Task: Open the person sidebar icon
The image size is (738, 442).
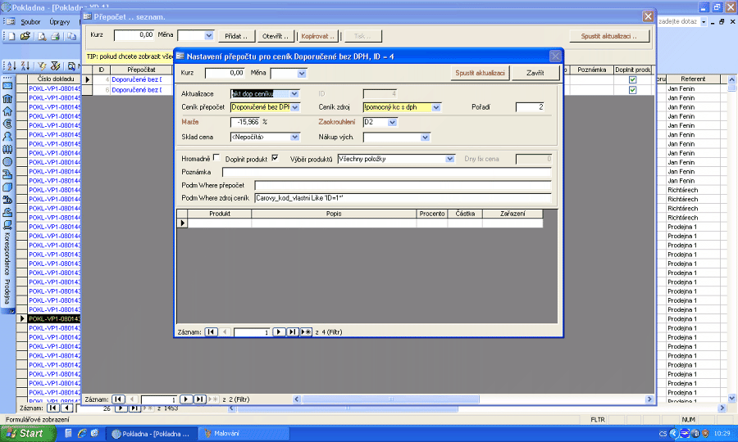Action: pos(7,137)
